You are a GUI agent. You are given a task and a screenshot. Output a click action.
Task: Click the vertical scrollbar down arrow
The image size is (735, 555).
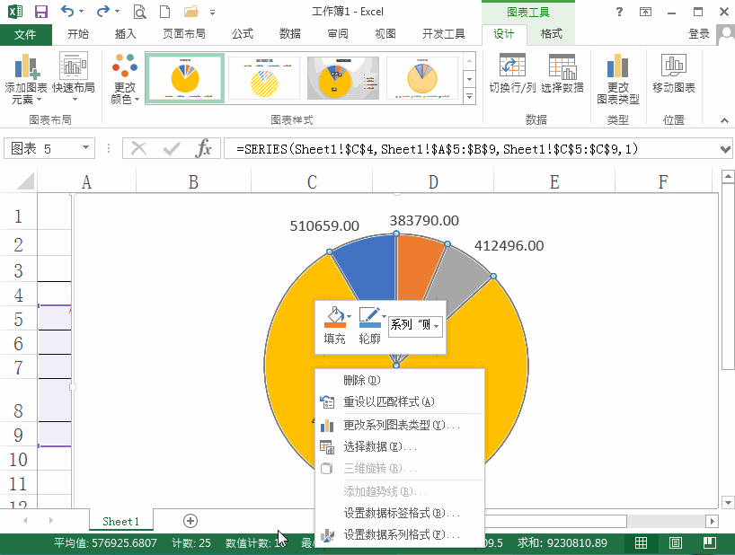pyautogui.click(x=728, y=503)
